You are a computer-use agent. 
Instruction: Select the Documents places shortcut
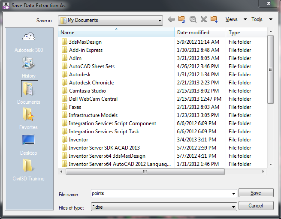29,93
